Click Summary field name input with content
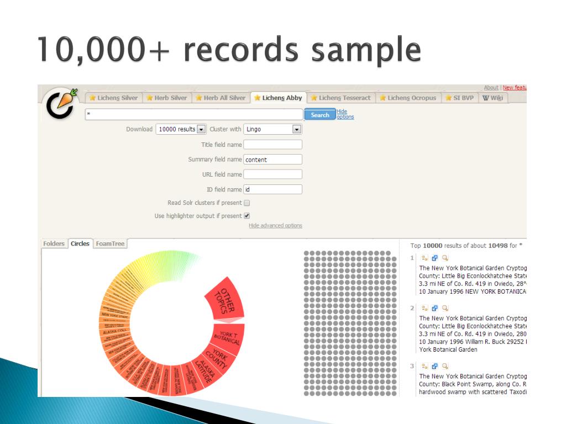This screenshot has width=566, height=424. coord(272,160)
